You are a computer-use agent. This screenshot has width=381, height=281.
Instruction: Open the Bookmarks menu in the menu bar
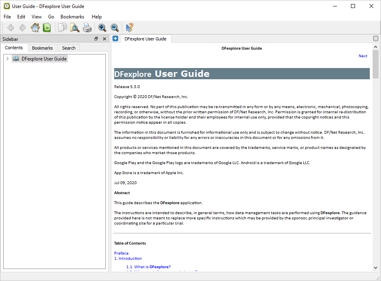(72, 17)
